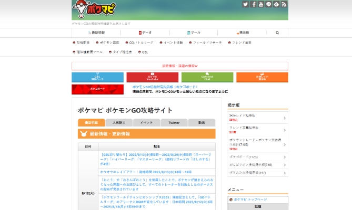Click the search magnifier icon in navigation

(277, 33)
